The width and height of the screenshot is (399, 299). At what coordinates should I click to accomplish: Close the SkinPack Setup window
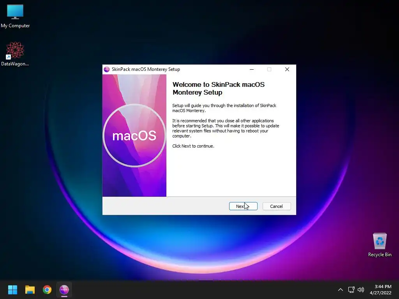click(x=287, y=69)
